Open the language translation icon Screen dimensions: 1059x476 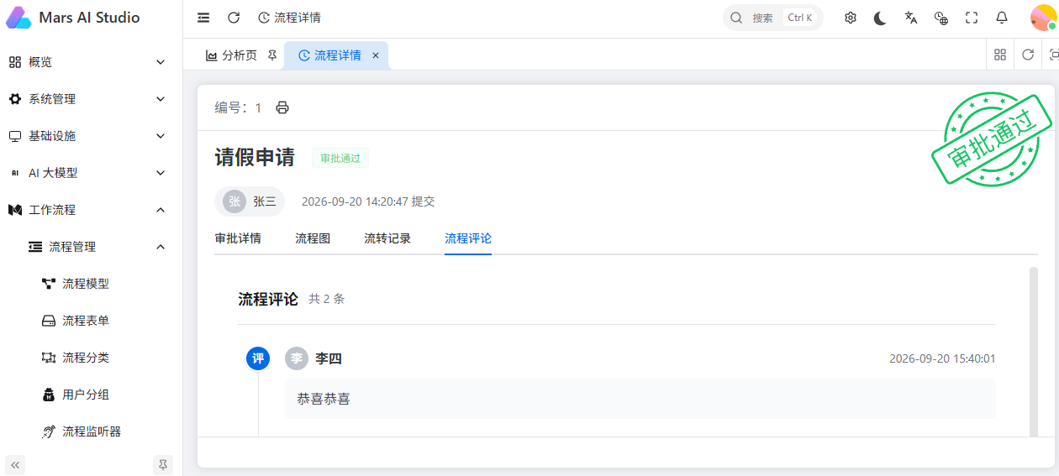point(911,18)
